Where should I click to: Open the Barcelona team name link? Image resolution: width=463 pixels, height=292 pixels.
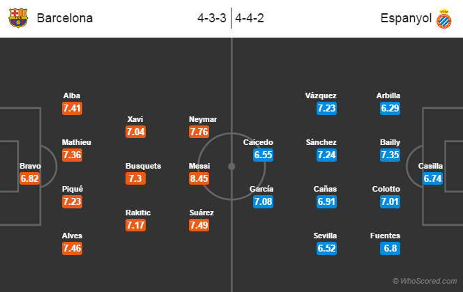point(65,18)
